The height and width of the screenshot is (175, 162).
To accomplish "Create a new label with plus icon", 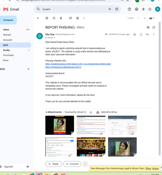I will (x=28, y=69).
